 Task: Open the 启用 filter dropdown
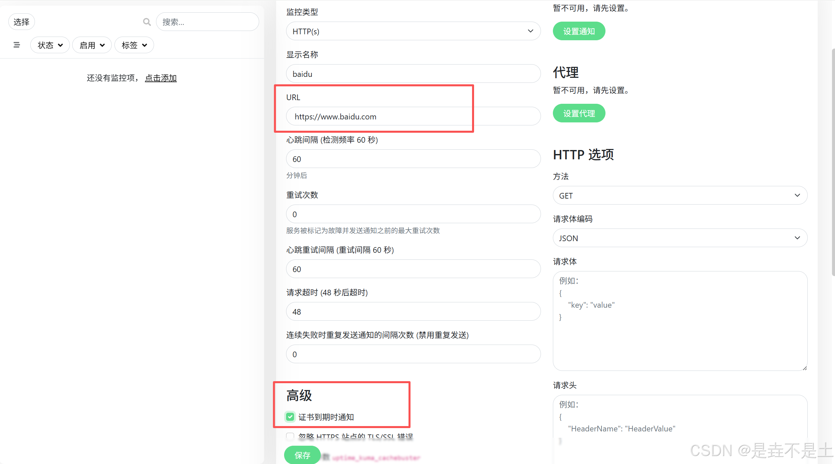92,45
